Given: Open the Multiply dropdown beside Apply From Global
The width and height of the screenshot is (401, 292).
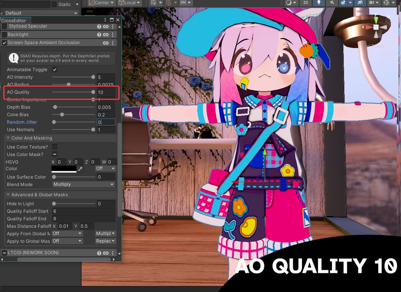Looking at the screenshot, I should click(106, 233).
